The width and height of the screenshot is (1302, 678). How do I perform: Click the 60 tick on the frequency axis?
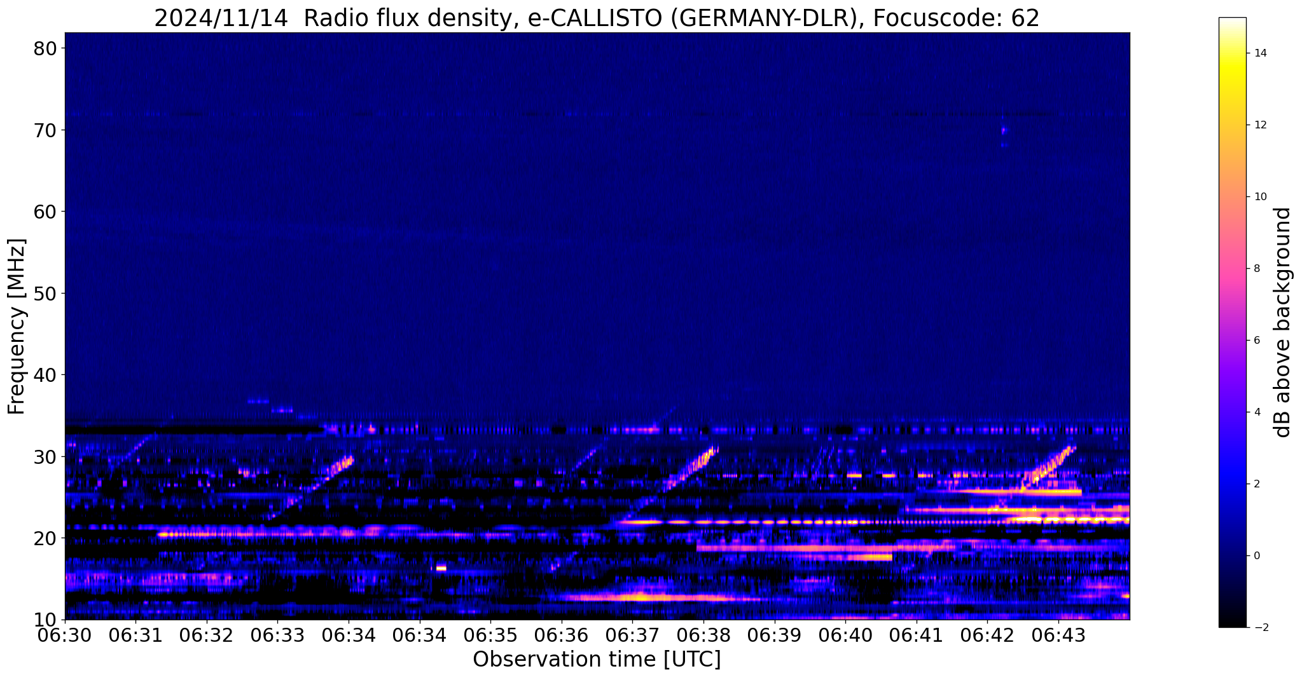point(46,212)
